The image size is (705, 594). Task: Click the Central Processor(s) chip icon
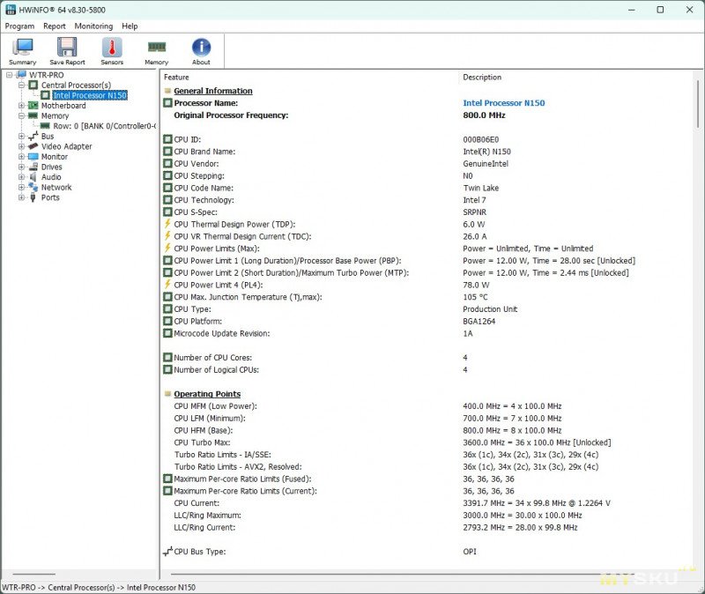[x=33, y=85]
